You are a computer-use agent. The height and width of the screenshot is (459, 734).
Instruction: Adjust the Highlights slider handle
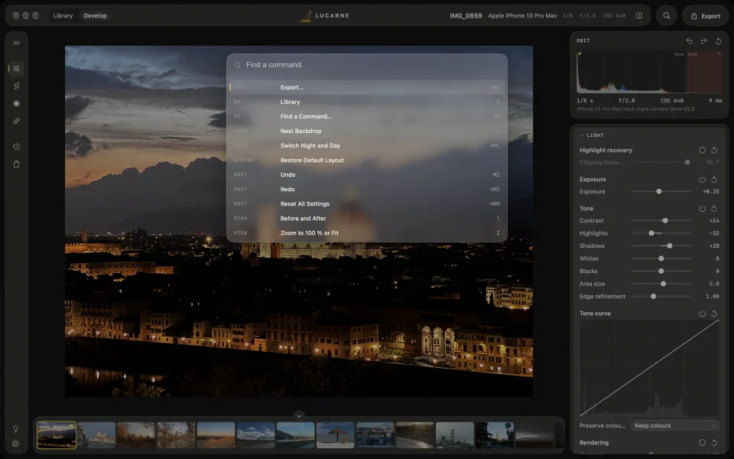(x=651, y=233)
